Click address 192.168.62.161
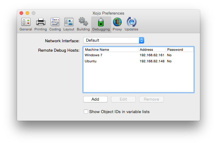Image resolution: width=217 pixels, height=145 pixels. pyautogui.click(x=152, y=55)
